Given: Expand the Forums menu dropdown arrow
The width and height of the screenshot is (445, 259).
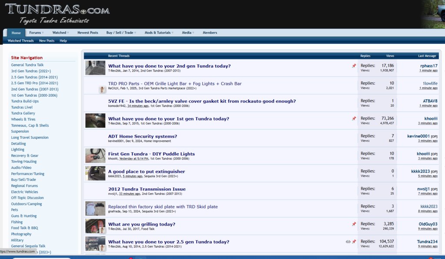Looking at the screenshot, I should [x=43, y=33].
